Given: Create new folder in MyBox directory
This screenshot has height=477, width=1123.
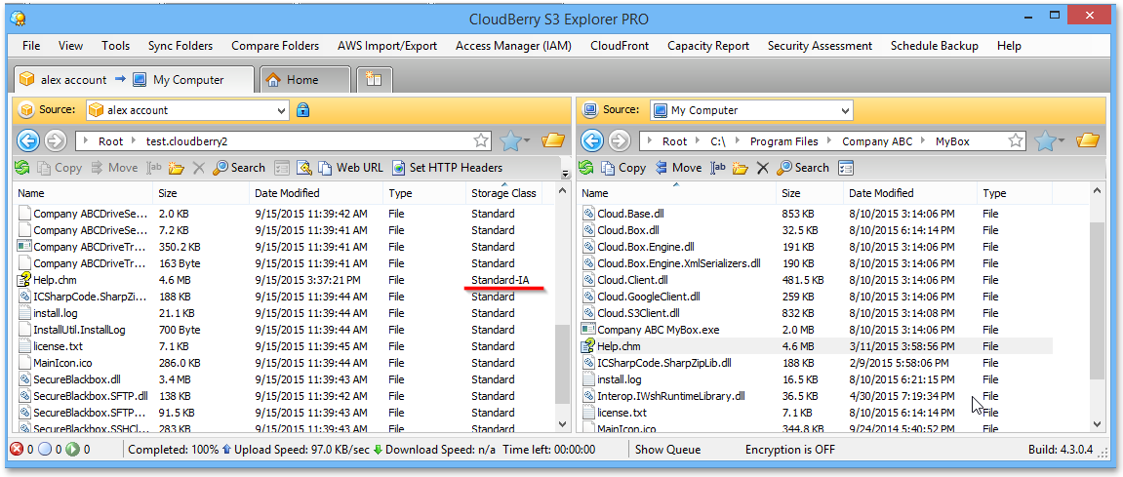Looking at the screenshot, I should coord(741,169).
